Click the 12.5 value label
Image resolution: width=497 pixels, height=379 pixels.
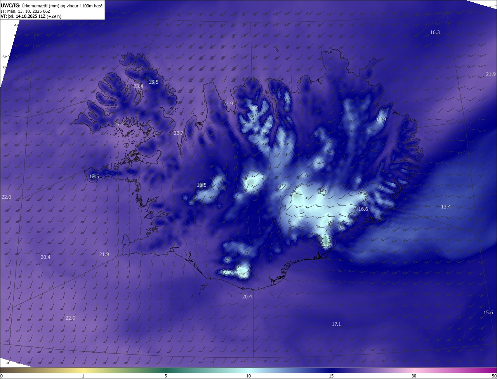tap(94, 177)
